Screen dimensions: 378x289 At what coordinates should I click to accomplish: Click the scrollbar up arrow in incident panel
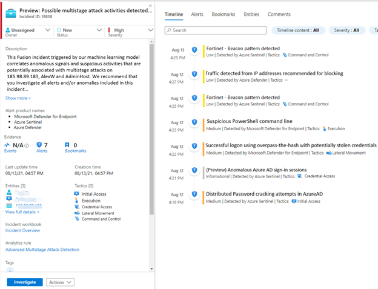click(x=151, y=42)
